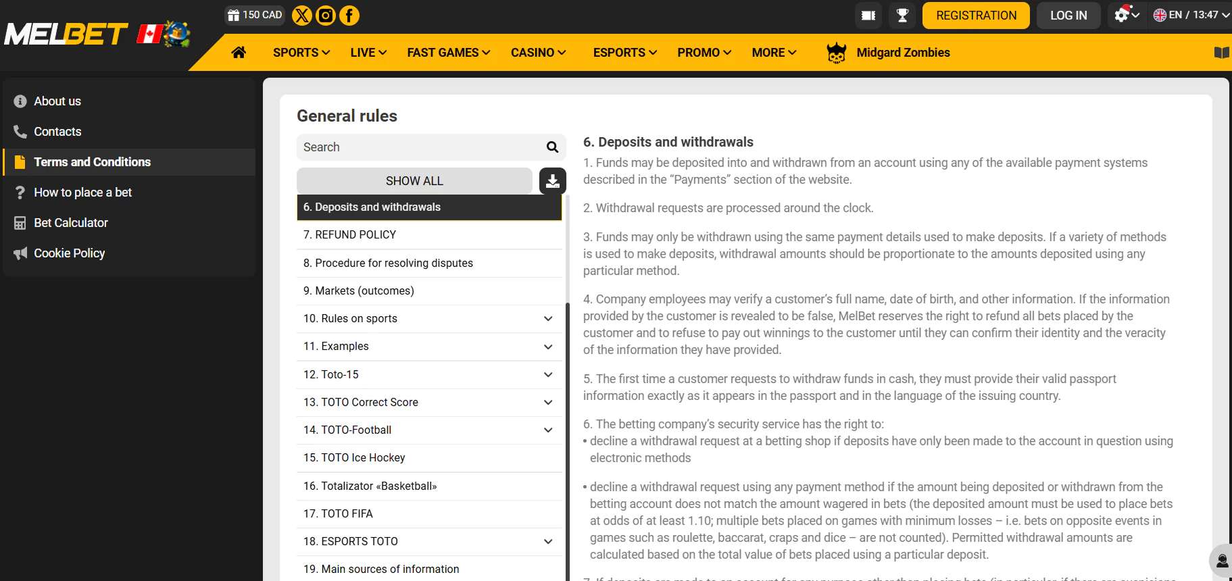Open the live support chat icon
The width and height of the screenshot is (1232, 581).
[x=1222, y=561]
